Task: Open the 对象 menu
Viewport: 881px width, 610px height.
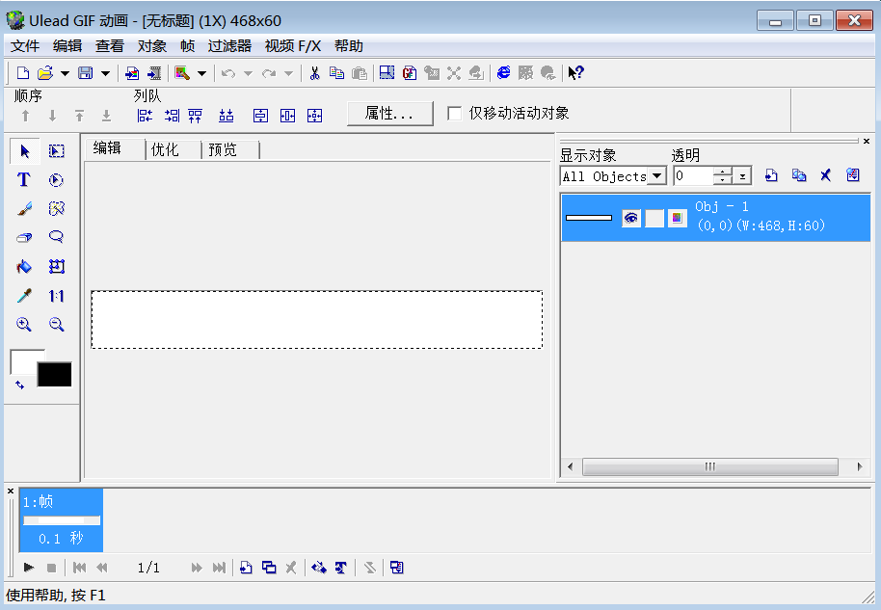Action: (151, 46)
